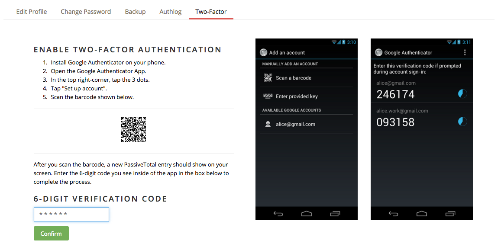
Task: Click the verification code 093158
Action: pos(395,122)
